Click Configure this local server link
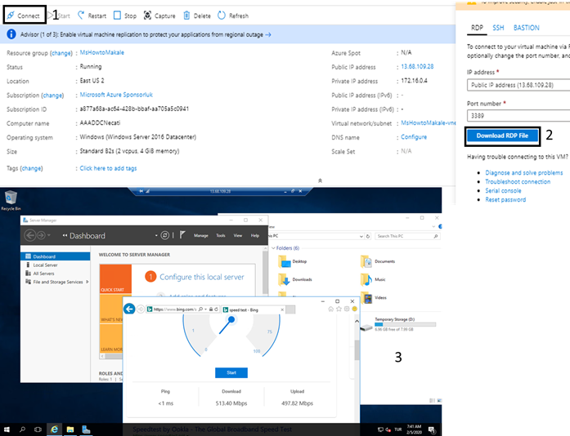 pyautogui.click(x=202, y=277)
